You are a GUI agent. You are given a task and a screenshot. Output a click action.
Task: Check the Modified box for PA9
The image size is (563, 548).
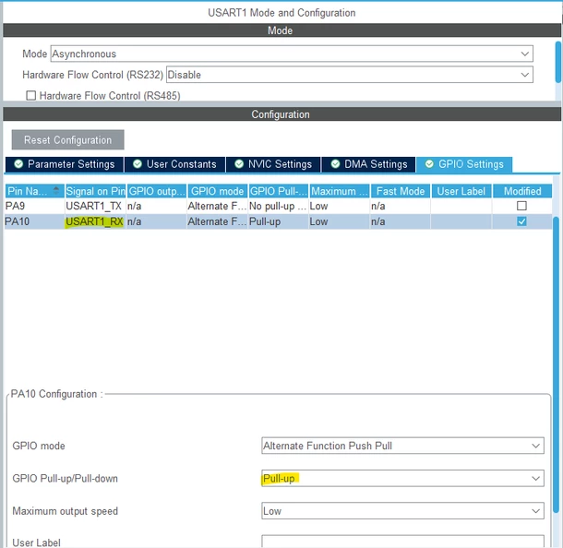521,206
